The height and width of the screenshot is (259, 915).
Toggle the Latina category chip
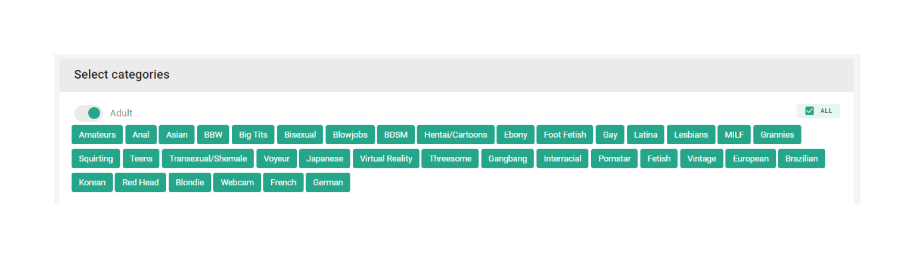[x=645, y=135]
